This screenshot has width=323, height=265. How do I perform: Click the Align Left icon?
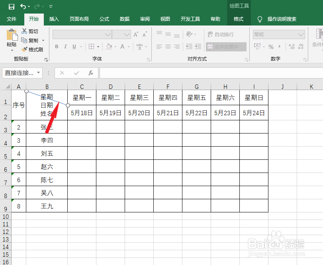click(159, 47)
